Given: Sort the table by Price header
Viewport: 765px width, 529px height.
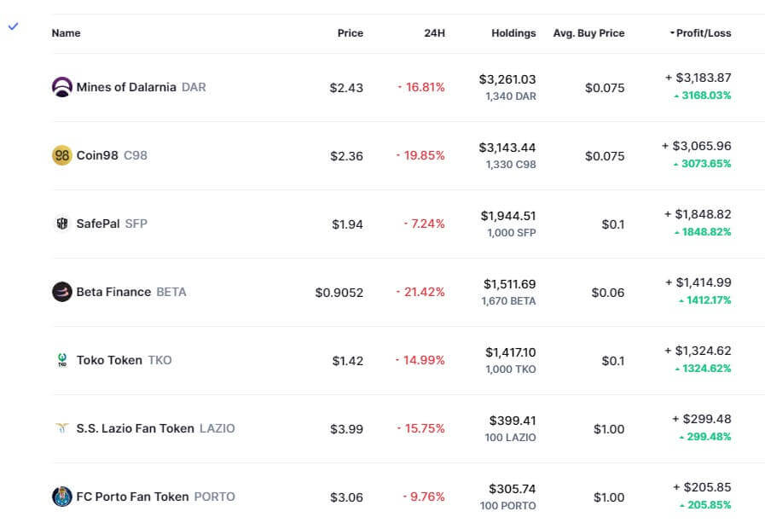Looking at the screenshot, I should click(x=350, y=33).
